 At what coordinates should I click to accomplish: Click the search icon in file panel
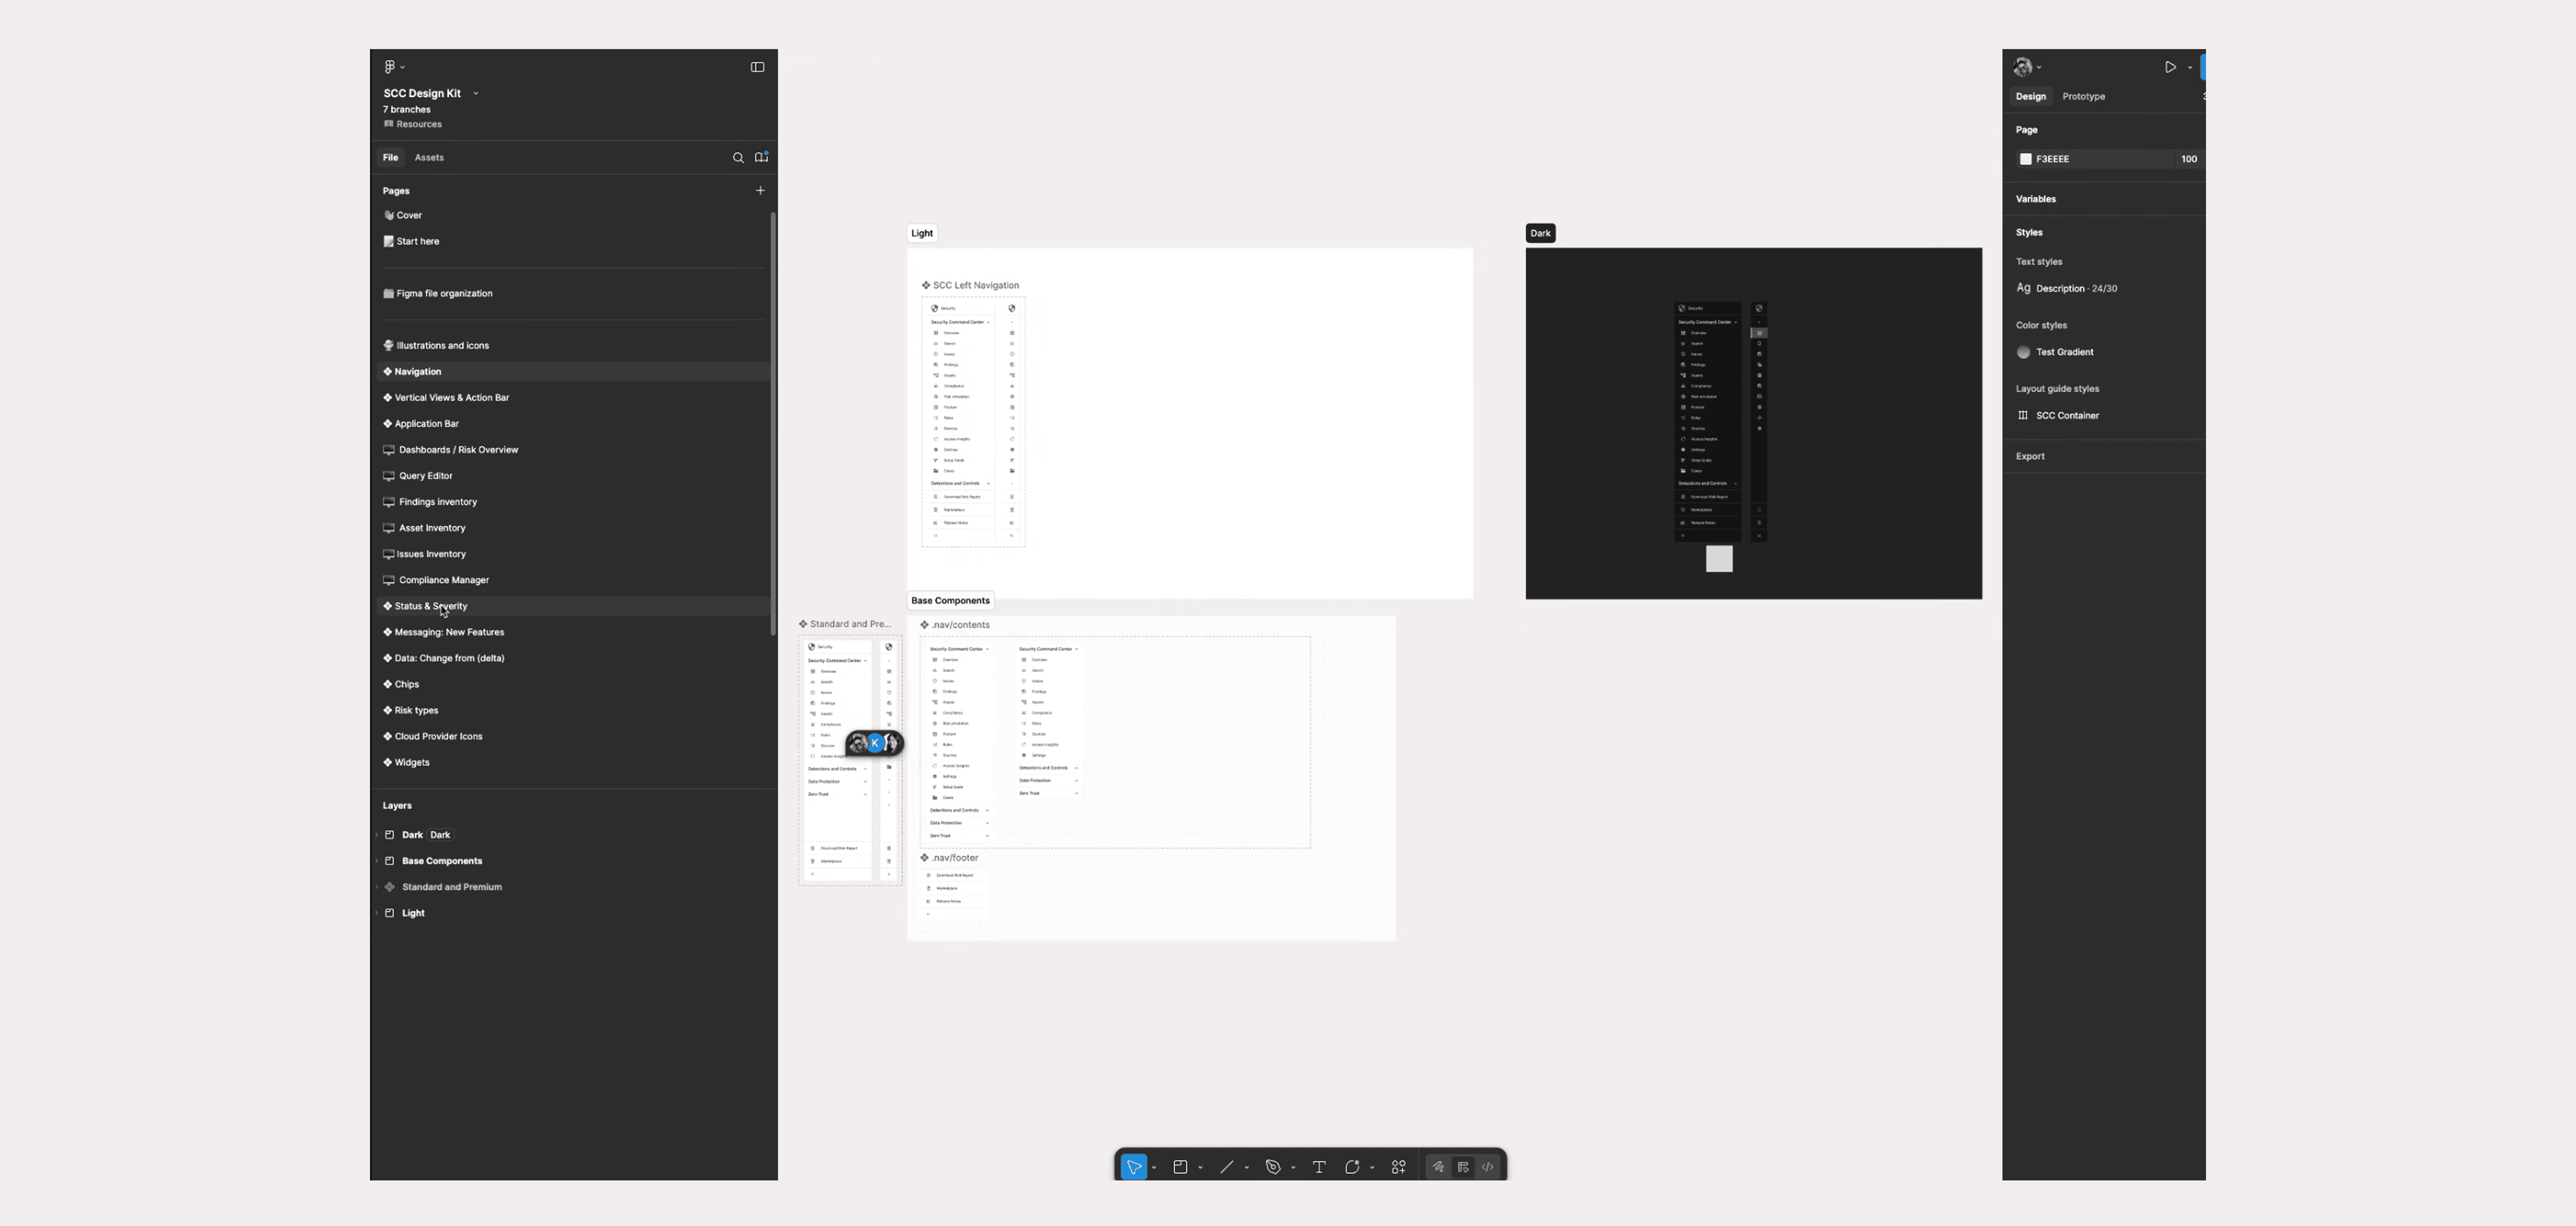(x=738, y=158)
